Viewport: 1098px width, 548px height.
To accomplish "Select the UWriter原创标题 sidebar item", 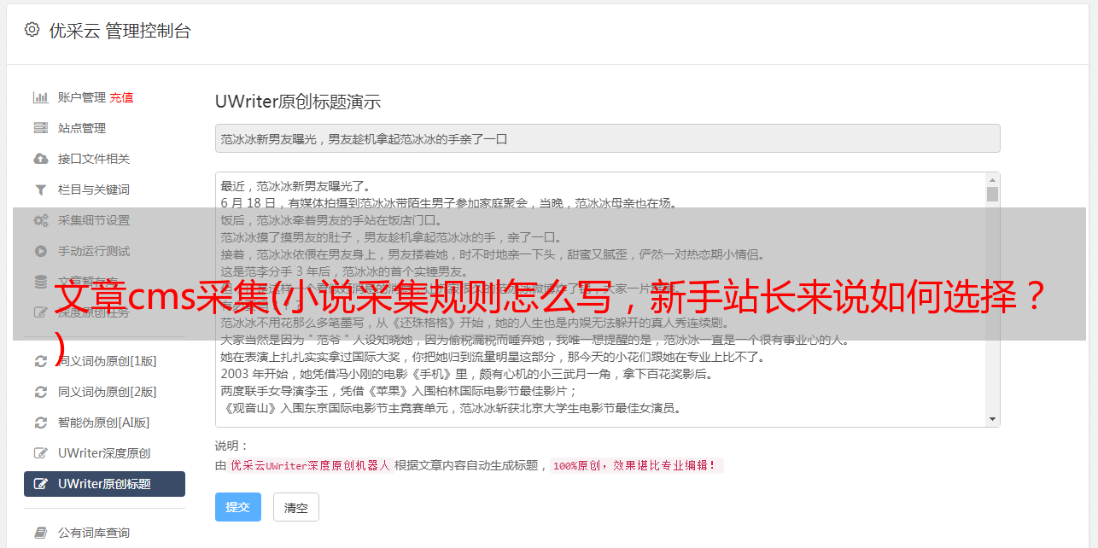I will click(104, 484).
